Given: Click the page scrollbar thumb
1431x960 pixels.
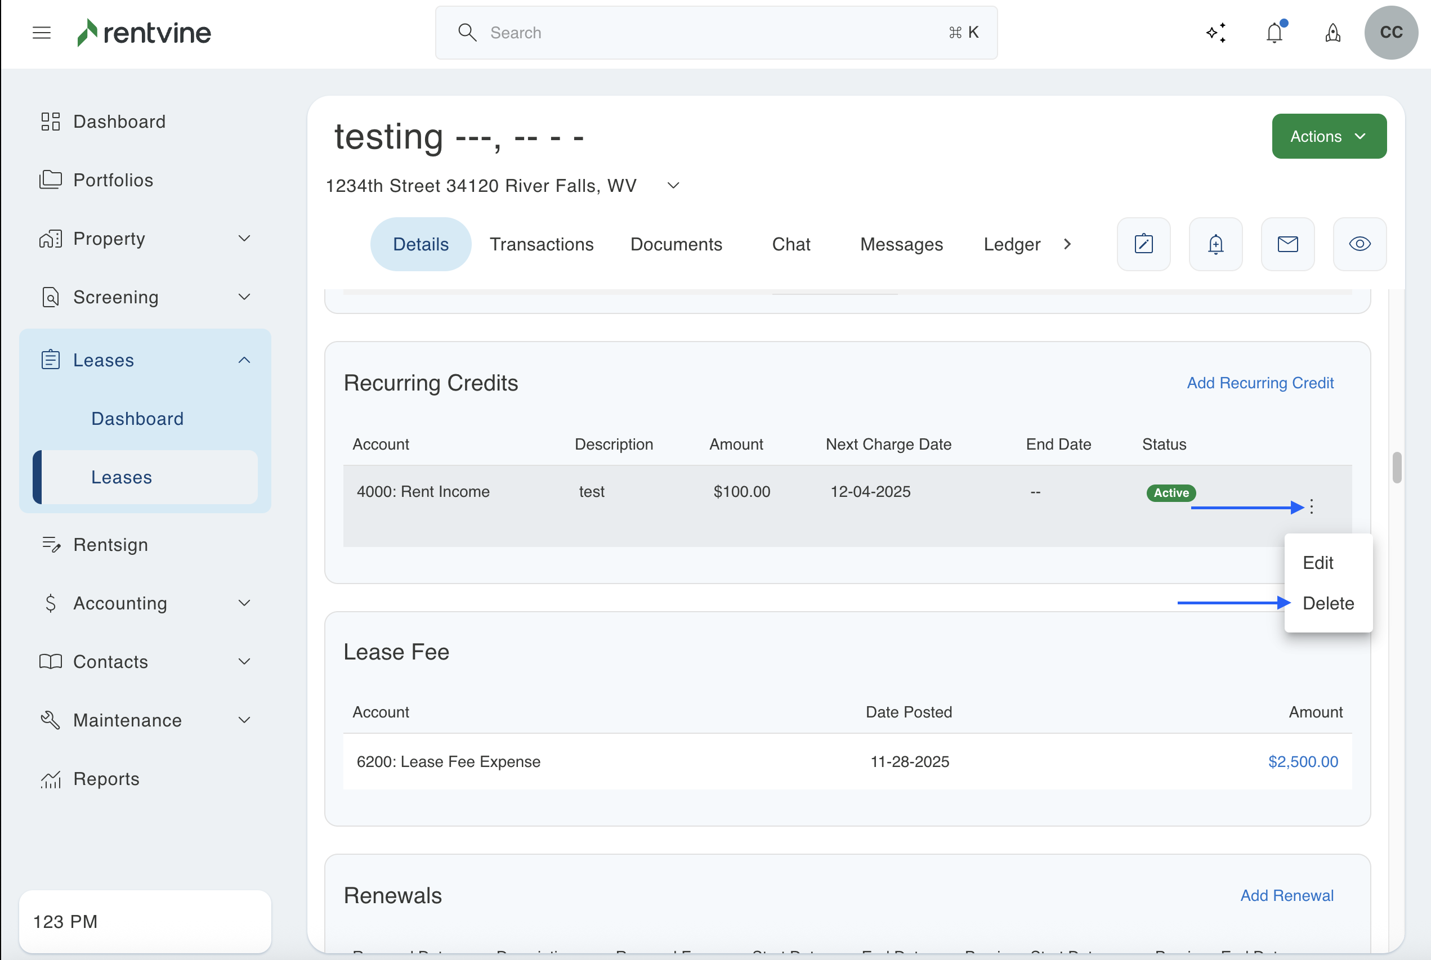Looking at the screenshot, I should pyautogui.click(x=1397, y=468).
